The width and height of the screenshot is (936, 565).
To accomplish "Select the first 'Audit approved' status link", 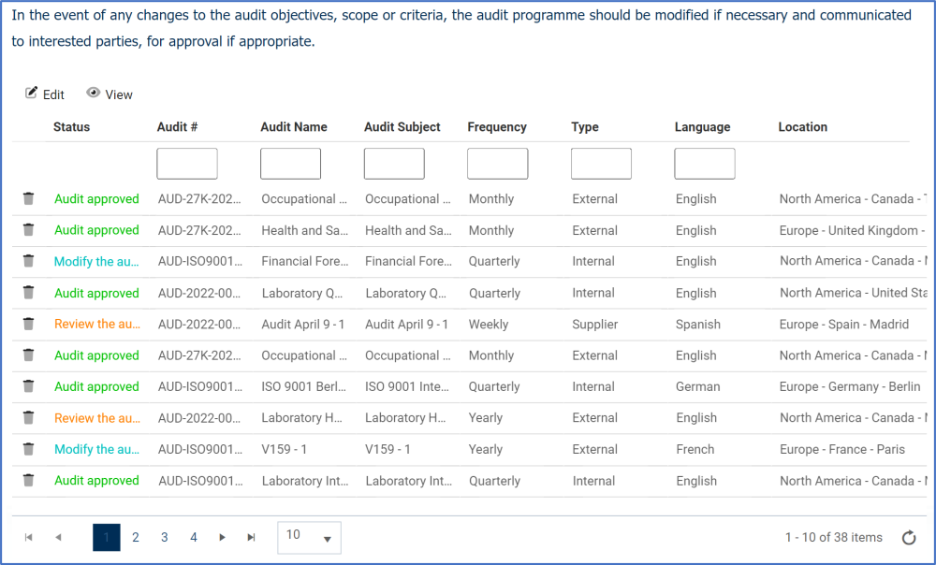I will click(x=95, y=198).
